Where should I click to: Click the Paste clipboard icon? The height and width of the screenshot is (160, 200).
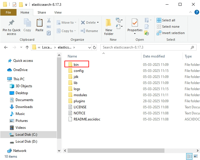(40, 23)
